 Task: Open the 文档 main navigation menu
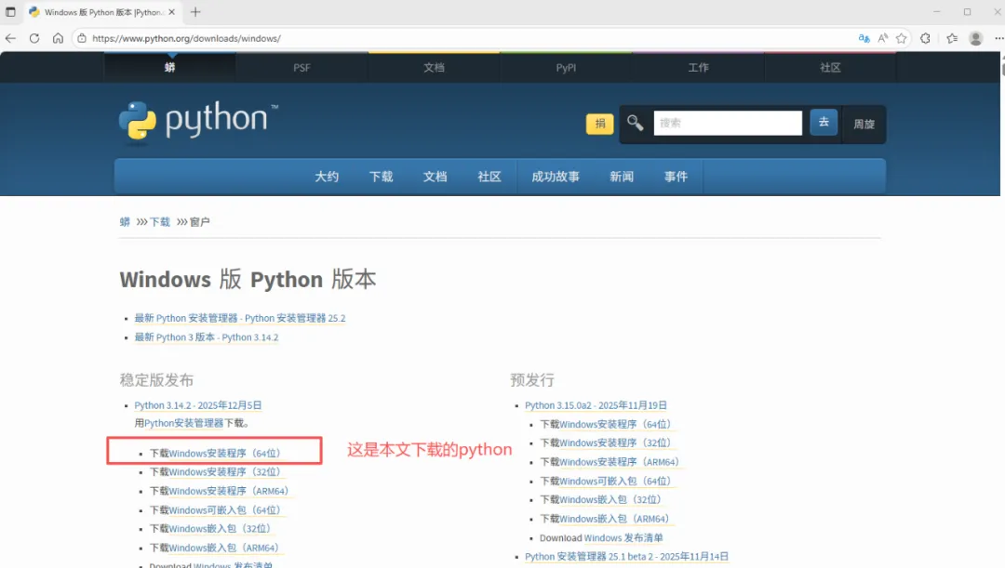point(435,177)
